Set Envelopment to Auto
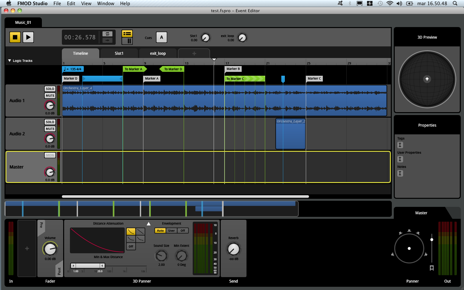 pyautogui.click(x=160, y=231)
